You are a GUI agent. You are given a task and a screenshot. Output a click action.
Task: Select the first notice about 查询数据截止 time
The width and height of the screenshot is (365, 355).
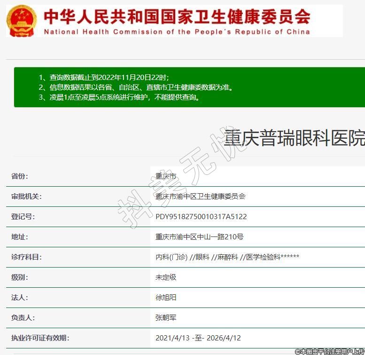click(x=104, y=77)
